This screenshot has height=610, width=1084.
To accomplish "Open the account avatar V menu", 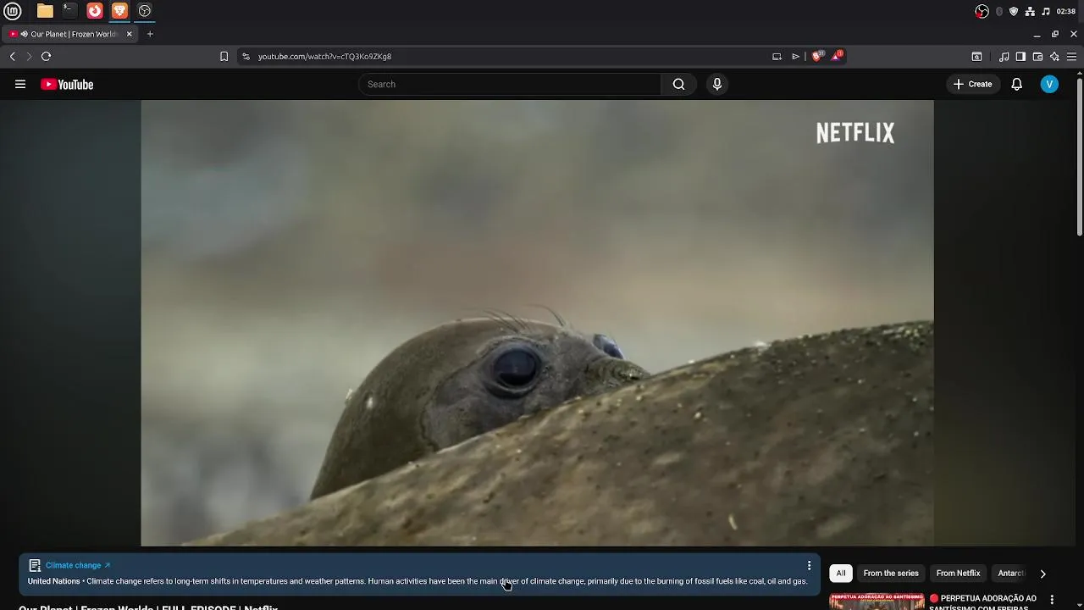I will pyautogui.click(x=1049, y=84).
